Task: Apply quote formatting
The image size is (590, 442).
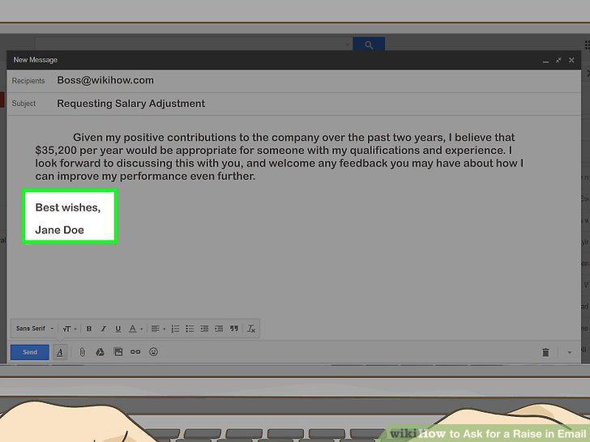Action: 234,329
